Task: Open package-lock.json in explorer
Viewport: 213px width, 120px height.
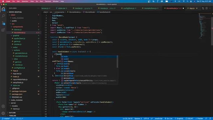Action: click(19, 91)
